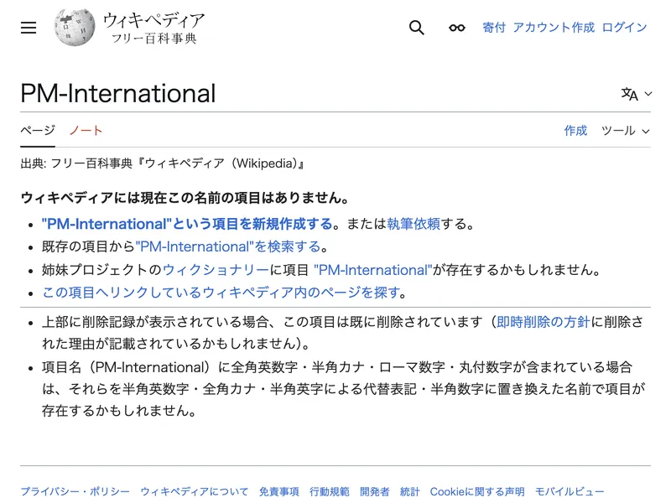The height and width of the screenshot is (503, 671).
Task: Switch to the ノート tab
Action: pyautogui.click(x=86, y=131)
